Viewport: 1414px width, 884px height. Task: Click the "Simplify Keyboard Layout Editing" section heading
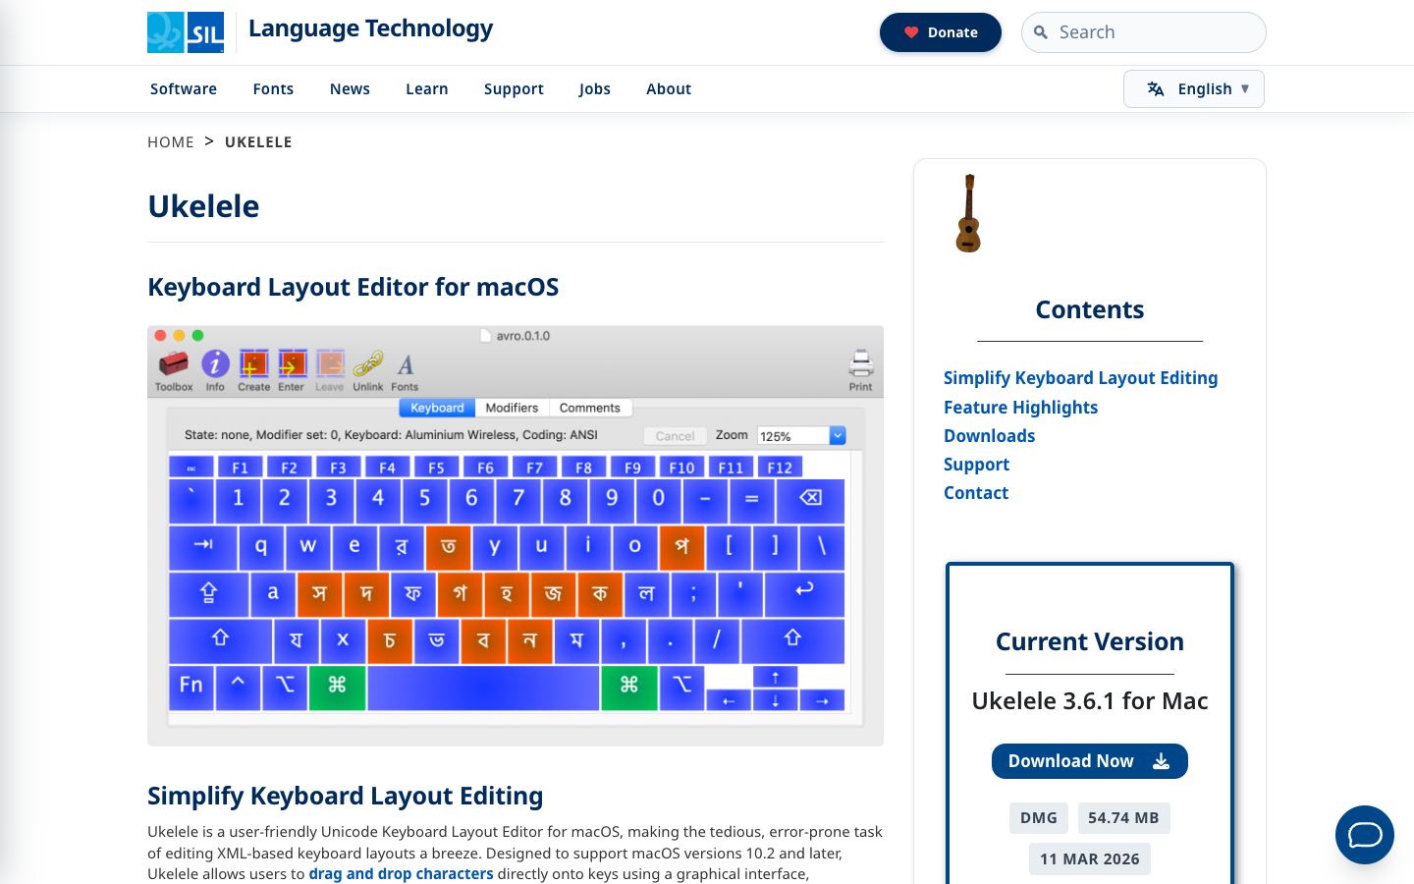tap(346, 796)
